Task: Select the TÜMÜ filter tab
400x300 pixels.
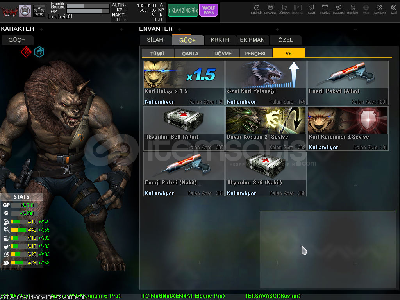Action: point(158,53)
